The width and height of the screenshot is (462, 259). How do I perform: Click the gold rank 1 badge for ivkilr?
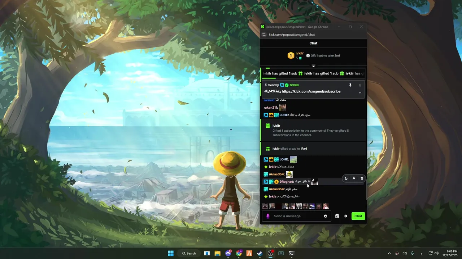click(x=291, y=56)
